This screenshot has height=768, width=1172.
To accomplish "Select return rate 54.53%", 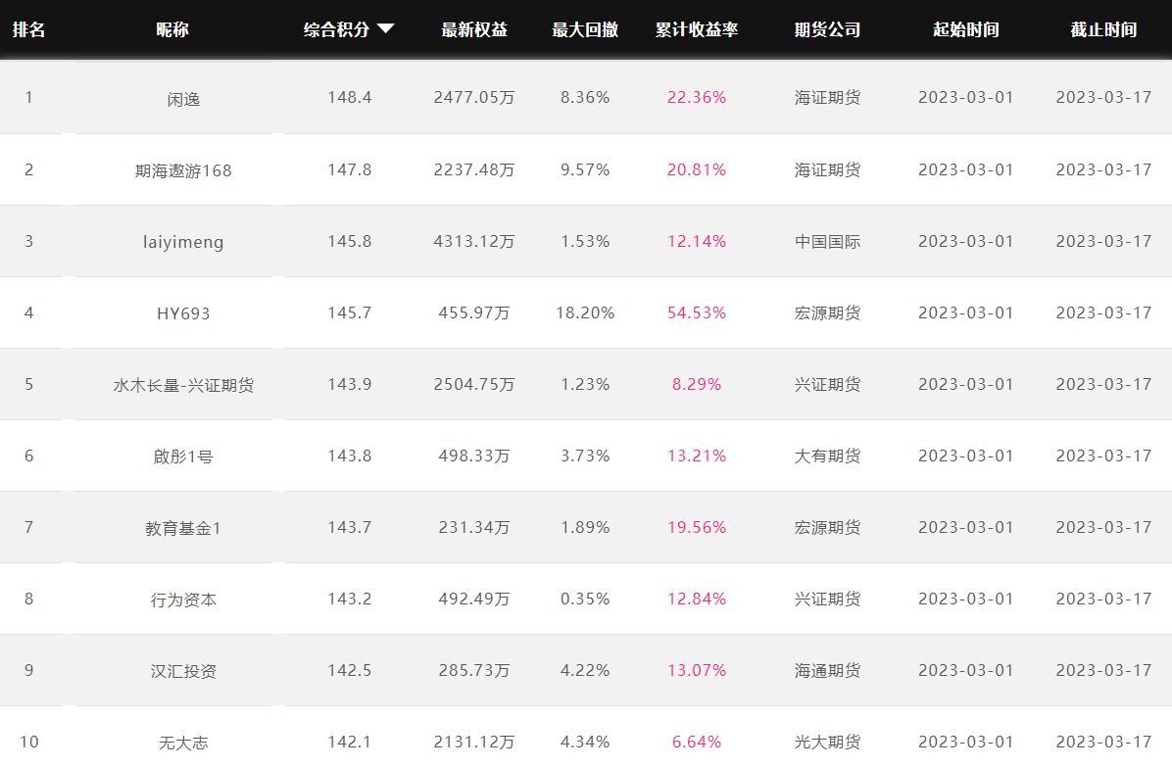I will (697, 312).
